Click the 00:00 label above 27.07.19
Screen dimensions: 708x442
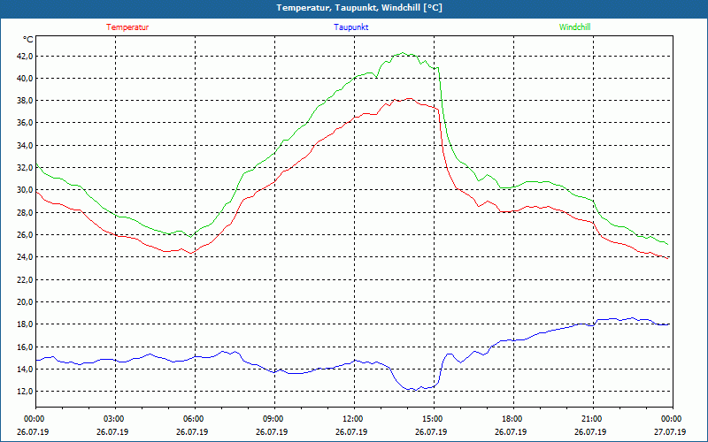(672, 419)
